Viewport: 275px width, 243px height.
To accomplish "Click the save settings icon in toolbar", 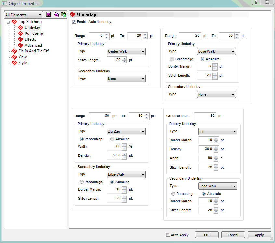I will pos(48,14).
